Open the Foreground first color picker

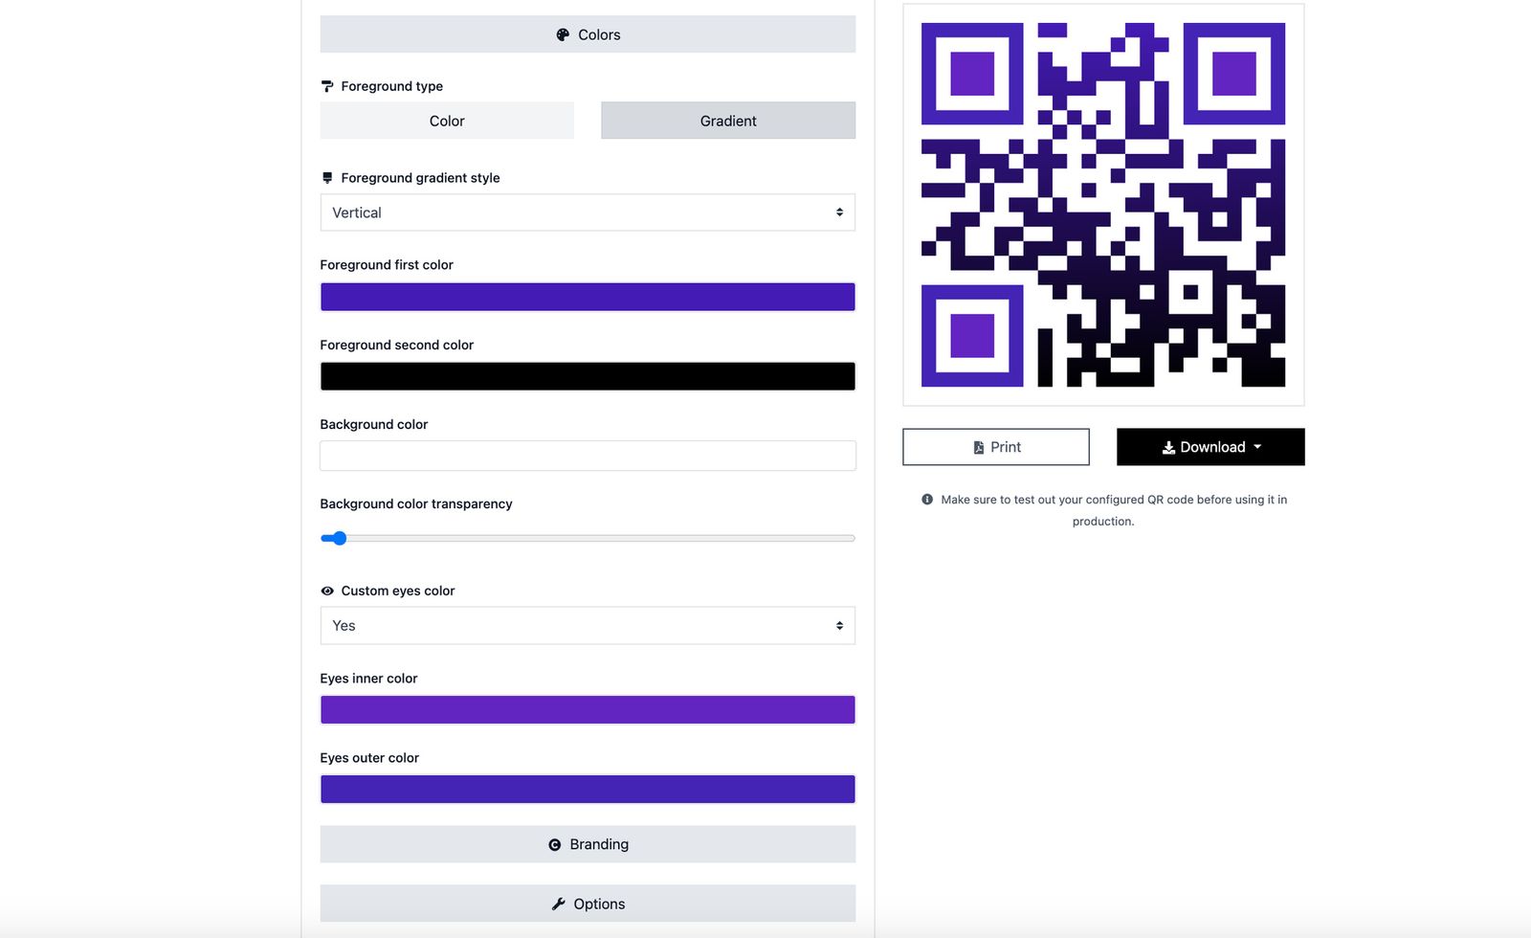tap(588, 297)
